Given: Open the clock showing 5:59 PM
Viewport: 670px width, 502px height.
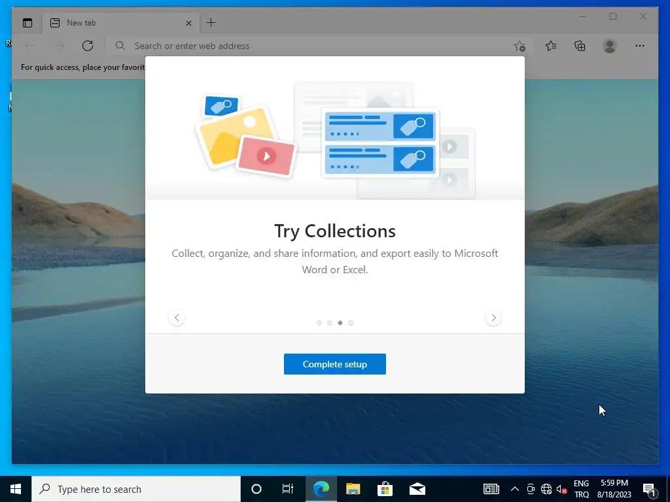Looking at the screenshot, I should (x=614, y=489).
